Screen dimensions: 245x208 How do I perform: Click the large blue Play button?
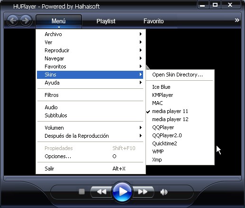click(x=122, y=192)
